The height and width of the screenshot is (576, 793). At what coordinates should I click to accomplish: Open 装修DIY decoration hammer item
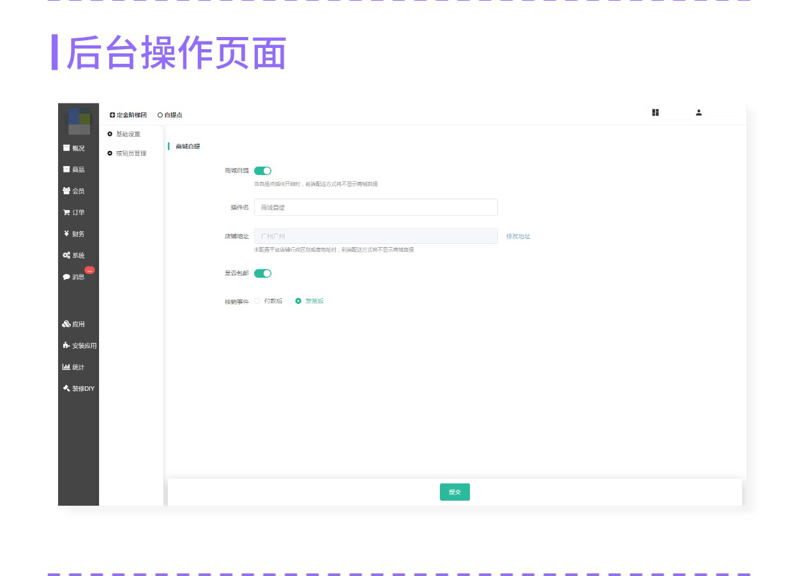click(x=79, y=388)
